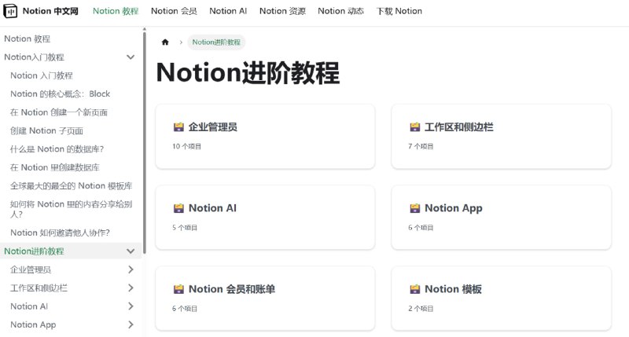Collapse the Notion入门教程 sidebar section

pos(131,57)
